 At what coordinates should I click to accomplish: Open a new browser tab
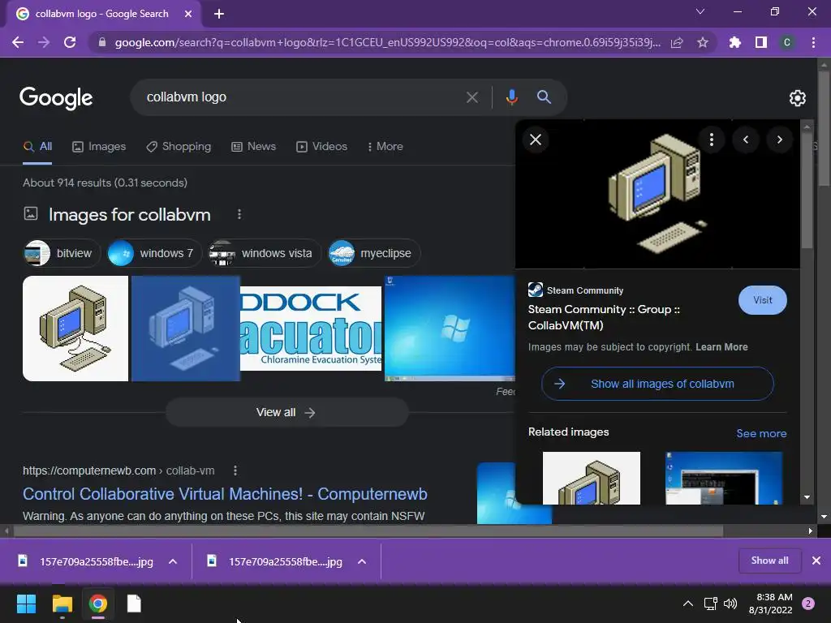pyautogui.click(x=219, y=15)
